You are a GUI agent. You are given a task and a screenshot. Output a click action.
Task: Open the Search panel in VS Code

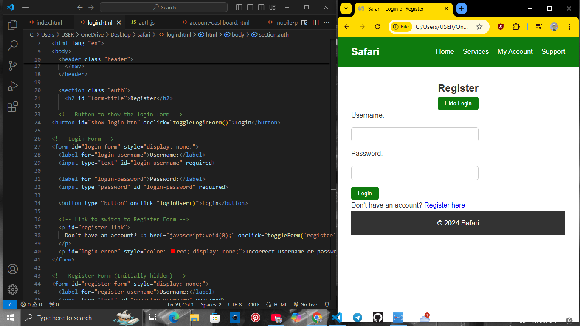tap(12, 45)
